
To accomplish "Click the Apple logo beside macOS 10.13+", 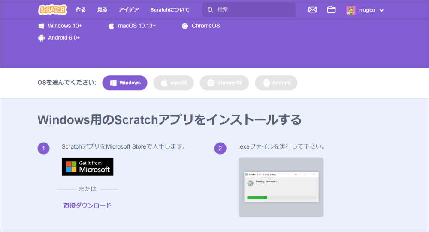I will (x=111, y=26).
